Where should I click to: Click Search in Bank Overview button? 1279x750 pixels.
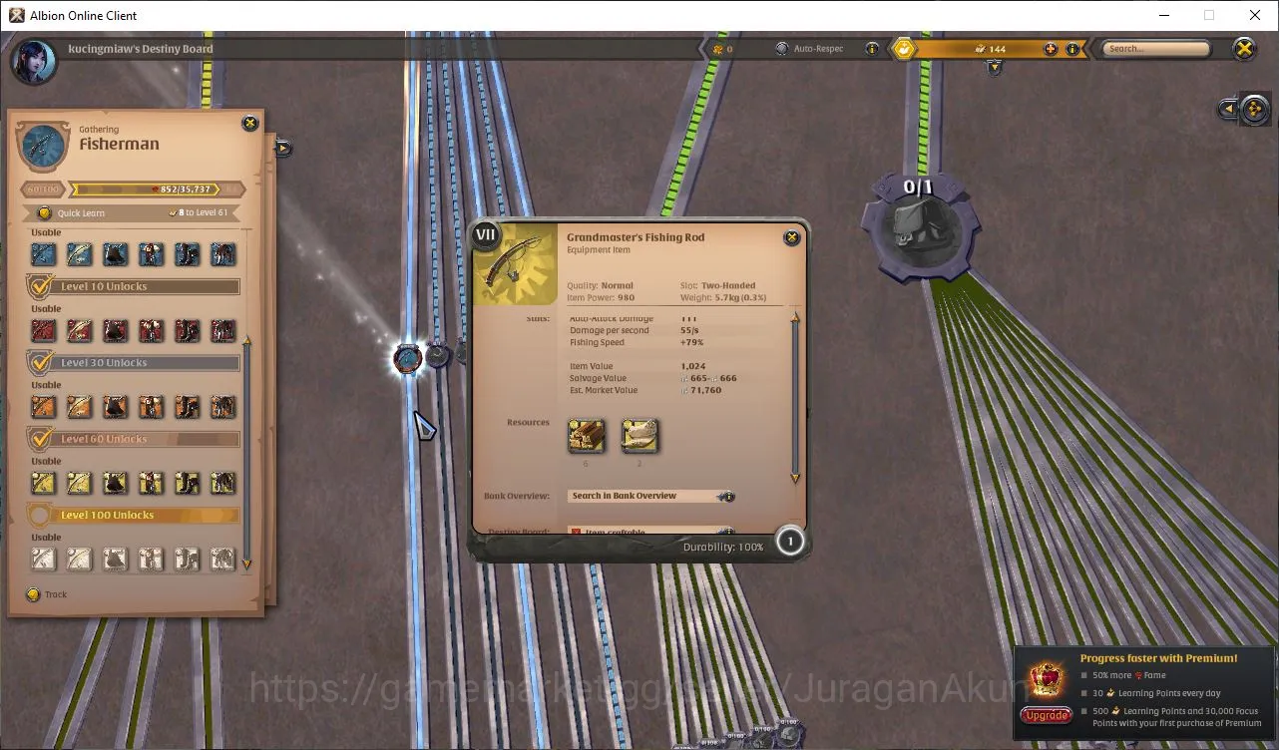point(644,496)
